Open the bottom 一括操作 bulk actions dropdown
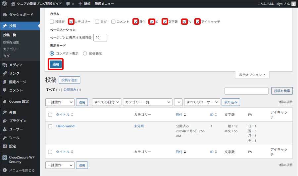The width and height of the screenshot is (298, 176). point(60,165)
